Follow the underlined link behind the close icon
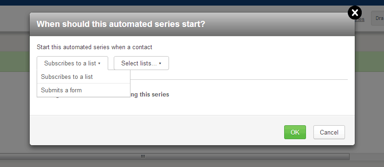This screenshot has height=167, width=384. 359,19
